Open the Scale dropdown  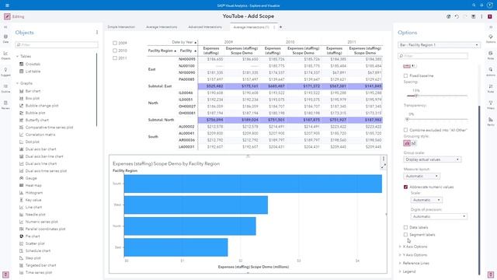point(426,200)
